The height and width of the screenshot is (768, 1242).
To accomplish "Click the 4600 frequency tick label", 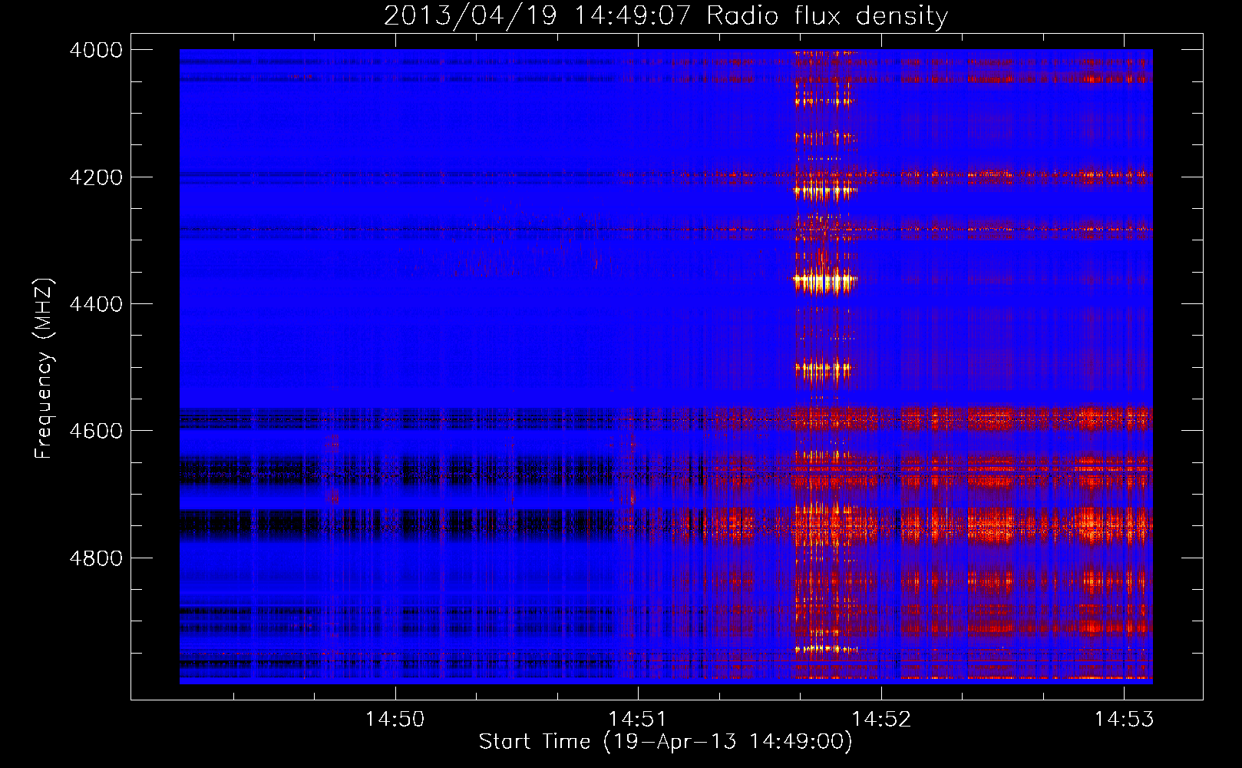I will (x=95, y=431).
